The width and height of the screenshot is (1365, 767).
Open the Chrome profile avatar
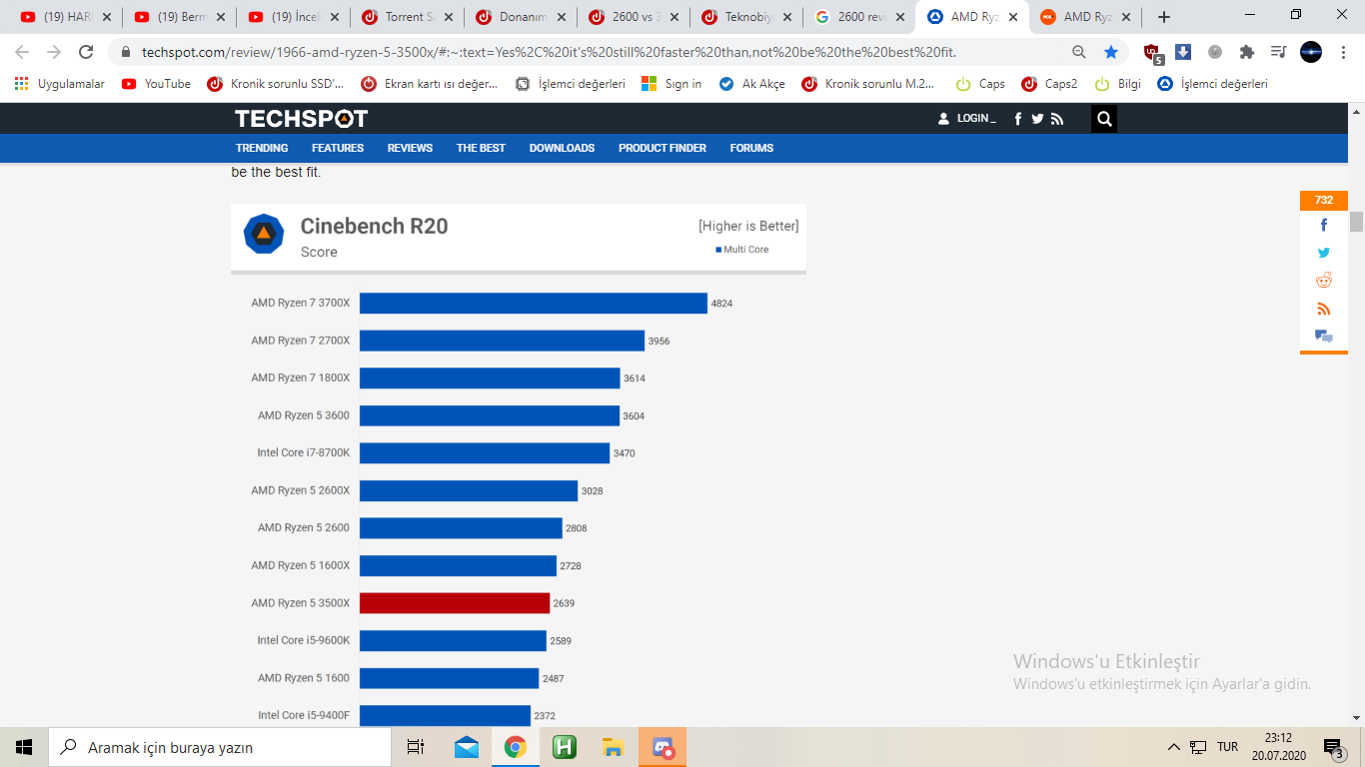click(x=1311, y=52)
